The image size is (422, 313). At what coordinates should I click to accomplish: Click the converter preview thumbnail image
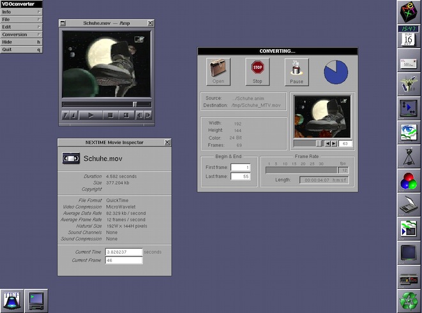(x=322, y=117)
